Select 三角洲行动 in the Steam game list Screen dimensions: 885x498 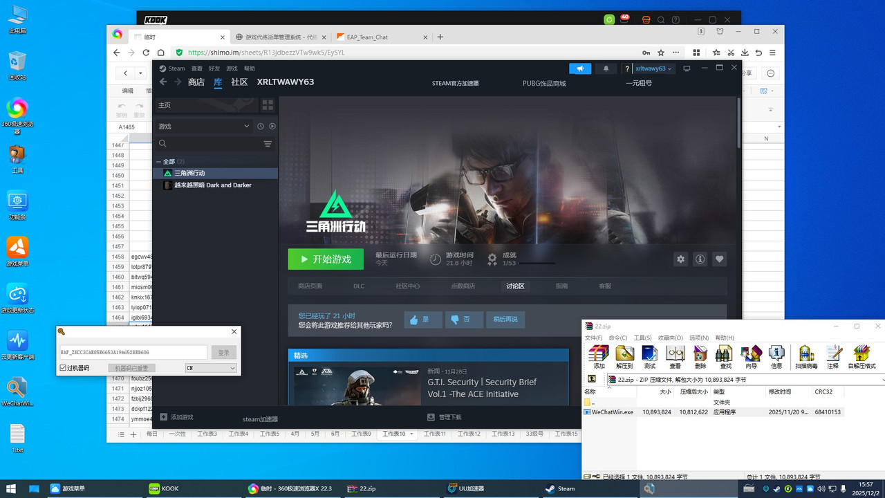pyautogui.click(x=215, y=173)
